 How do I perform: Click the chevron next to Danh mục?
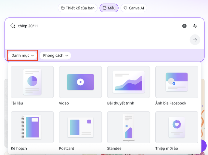coord(32,55)
